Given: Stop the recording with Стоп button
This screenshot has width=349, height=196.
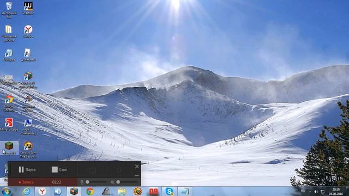Looking at the screenshot, I should pos(59,169).
